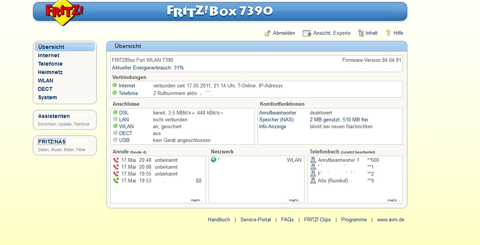Image resolution: width=480 pixels, height=245 pixels.
Task: Click phone icon beside Anrufbeantworter 1
Action: [313, 160]
